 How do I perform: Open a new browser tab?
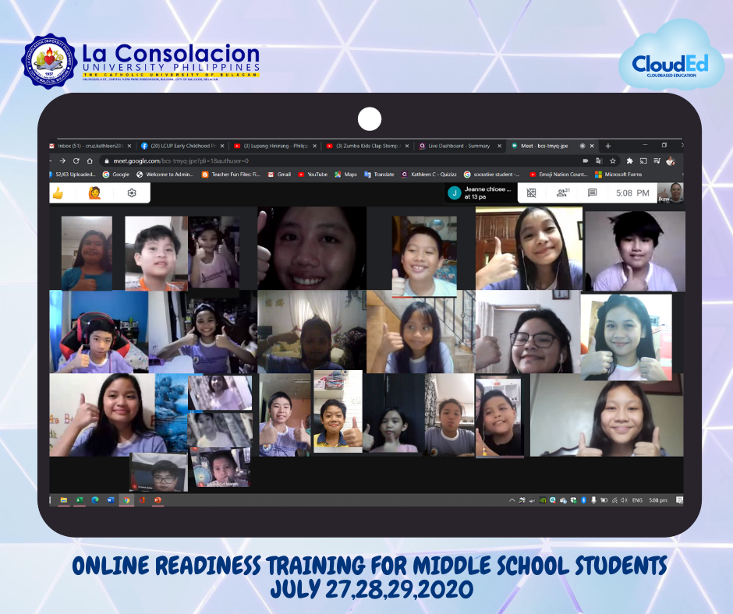pos(607,146)
